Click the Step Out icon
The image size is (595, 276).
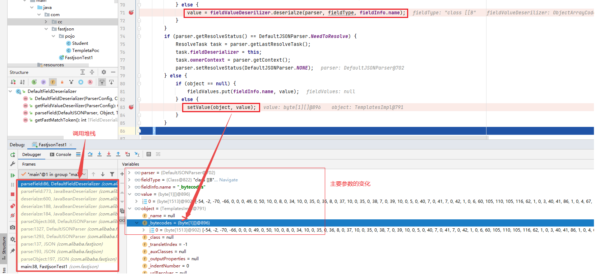pyautogui.click(x=118, y=154)
